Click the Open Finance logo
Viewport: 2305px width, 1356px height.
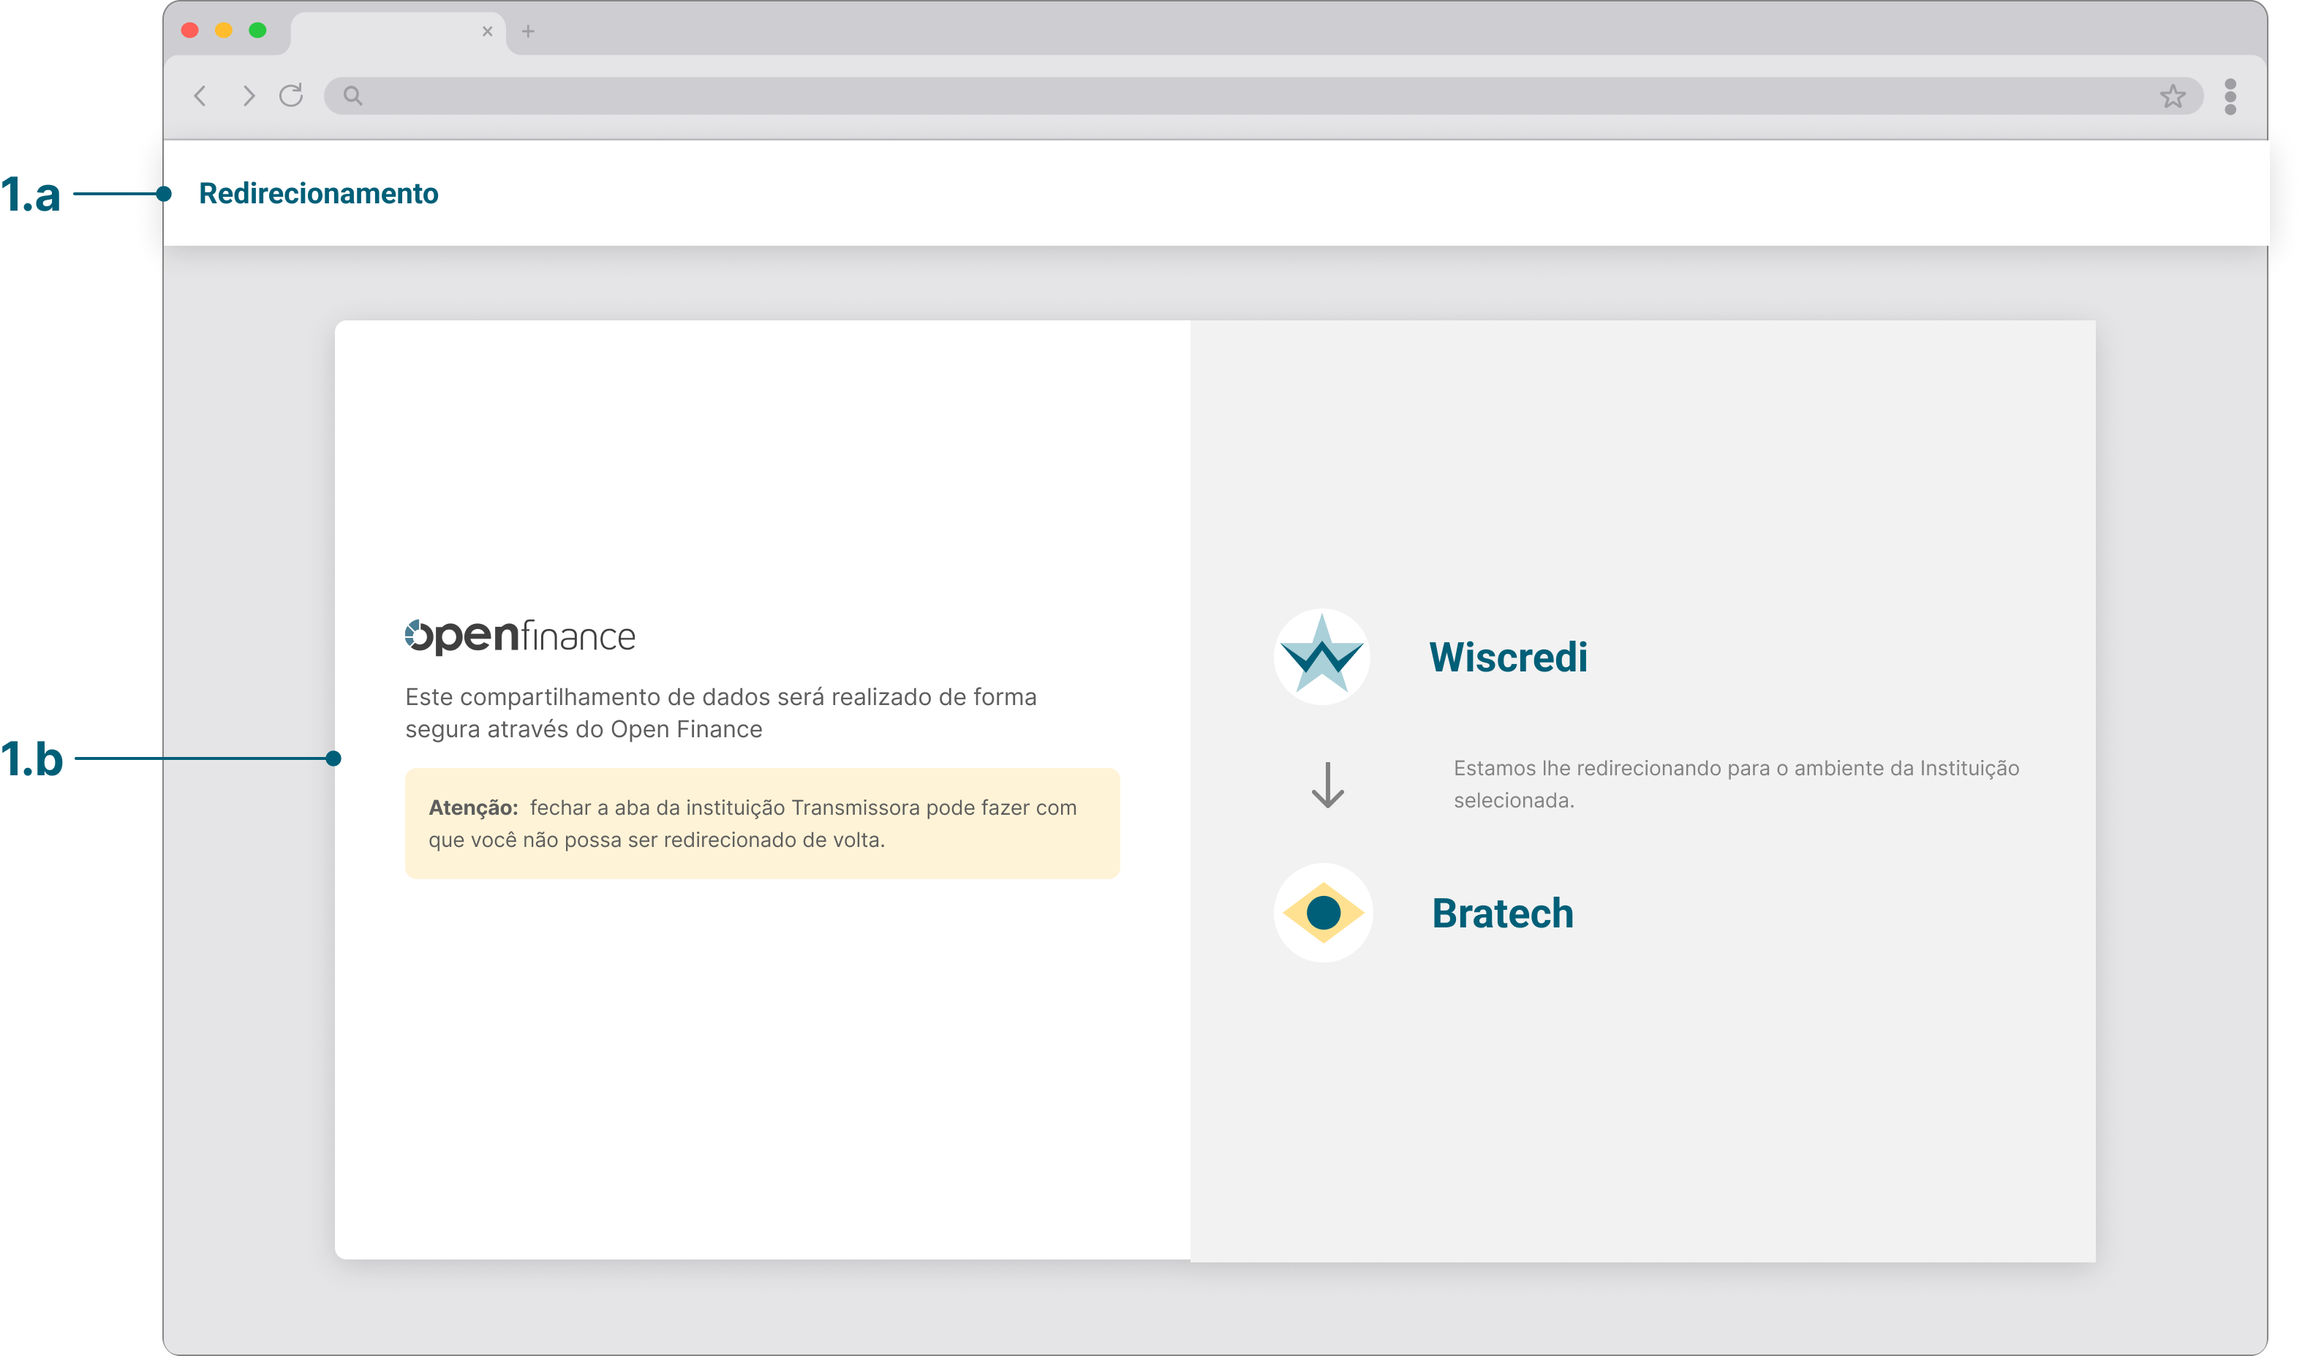[519, 637]
